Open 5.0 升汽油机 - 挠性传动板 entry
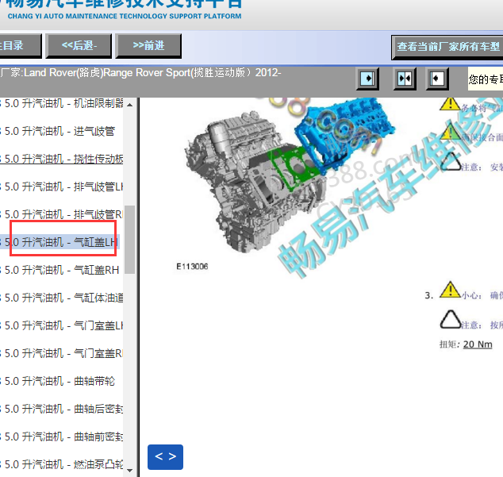 click(x=62, y=159)
